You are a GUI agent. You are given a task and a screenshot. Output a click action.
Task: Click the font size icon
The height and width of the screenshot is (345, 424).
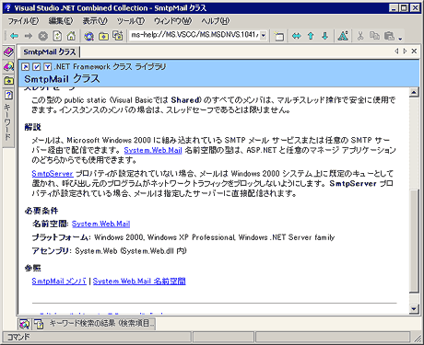(343, 36)
